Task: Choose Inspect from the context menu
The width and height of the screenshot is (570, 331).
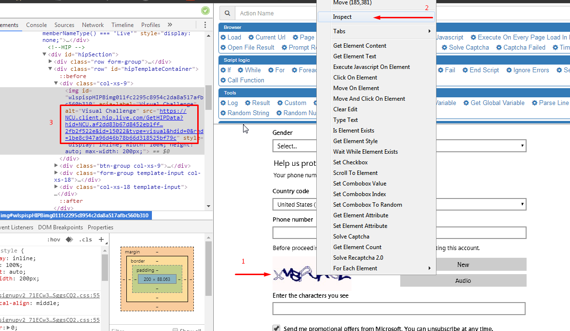Action: tap(342, 17)
